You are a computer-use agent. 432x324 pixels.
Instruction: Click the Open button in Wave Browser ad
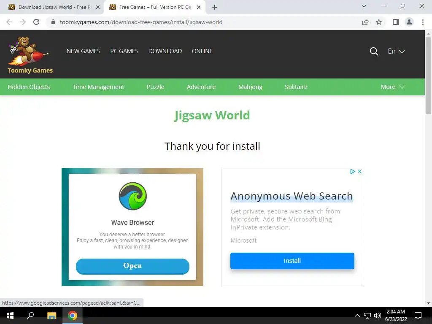[132, 266]
